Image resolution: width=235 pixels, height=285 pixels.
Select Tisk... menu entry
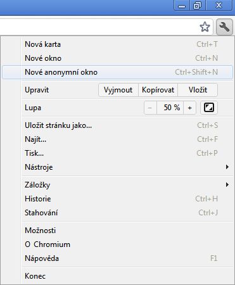(x=117, y=153)
